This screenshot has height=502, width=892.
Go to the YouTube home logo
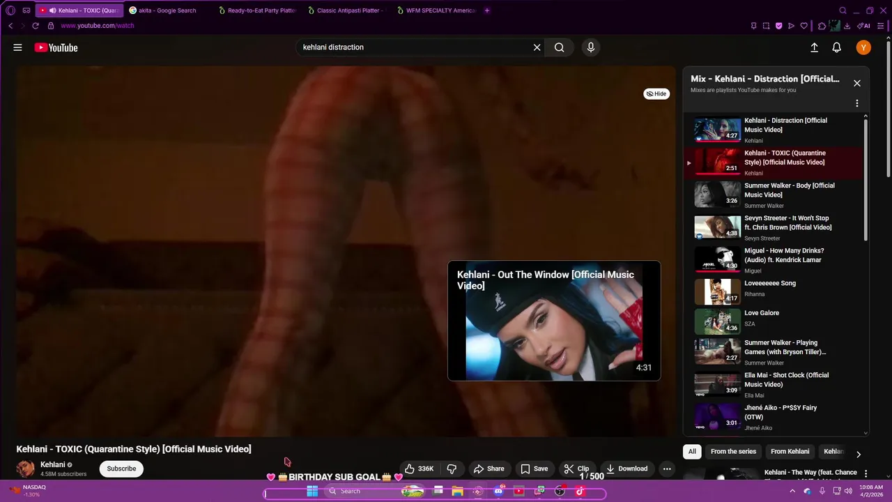56,47
